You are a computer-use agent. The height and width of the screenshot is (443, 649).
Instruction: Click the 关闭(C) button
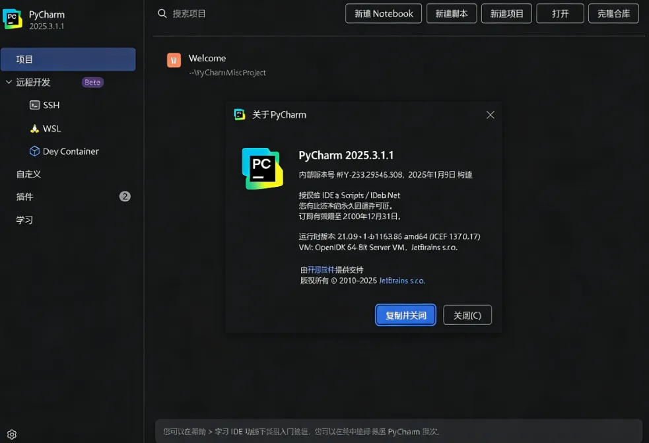click(x=467, y=315)
